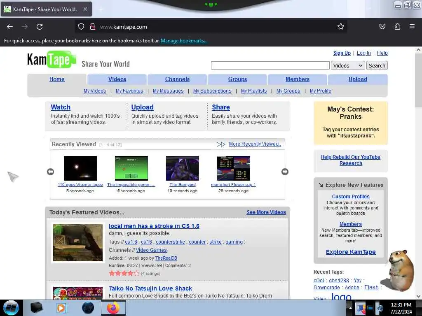
Task: Reload the page with refresh icon
Action: pyautogui.click(x=40, y=27)
